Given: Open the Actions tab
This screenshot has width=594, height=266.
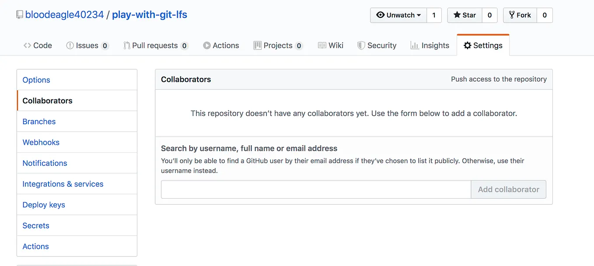Looking at the screenshot, I should tap(221, 45).
